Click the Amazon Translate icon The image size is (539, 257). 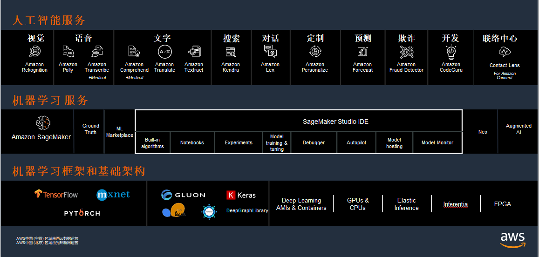click(x=164, y=52)
